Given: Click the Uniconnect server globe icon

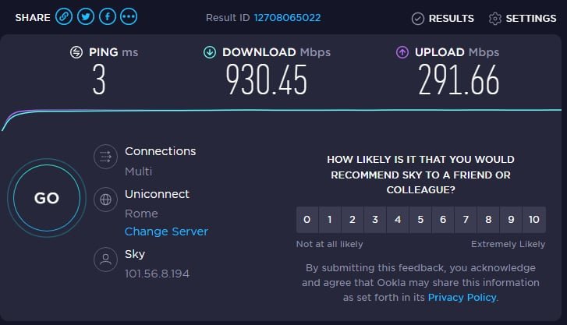Looking at the screenshot, I should pos(105,200).
